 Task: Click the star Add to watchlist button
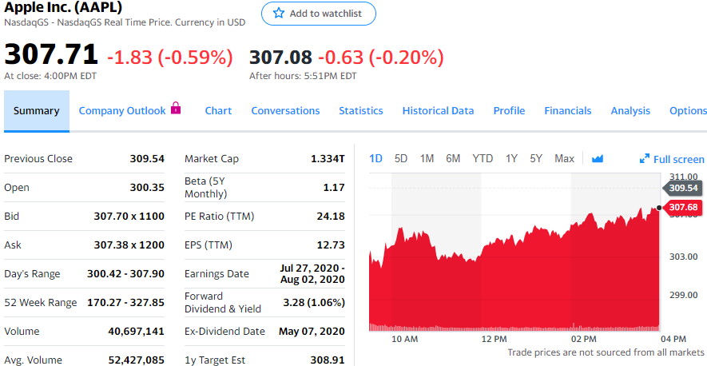[318, 14]
